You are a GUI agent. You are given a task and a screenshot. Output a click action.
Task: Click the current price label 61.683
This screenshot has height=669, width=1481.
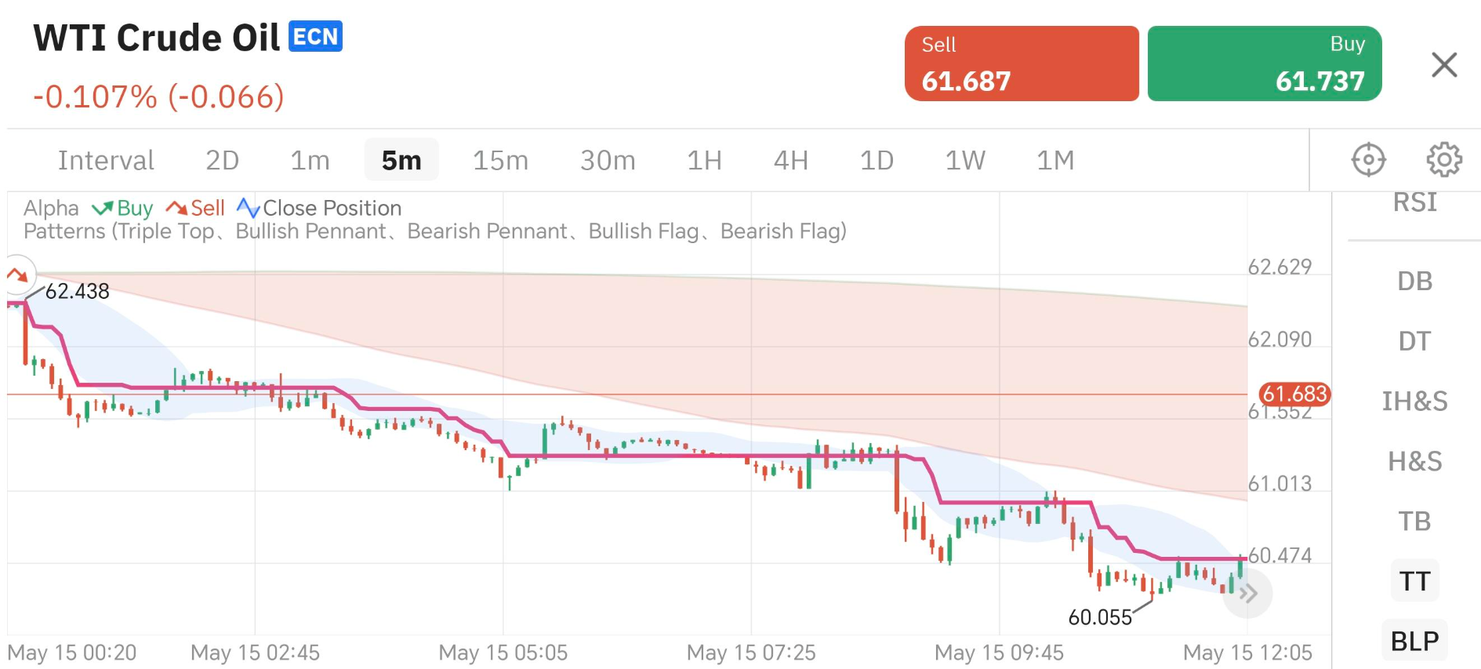click(1294, 394)
